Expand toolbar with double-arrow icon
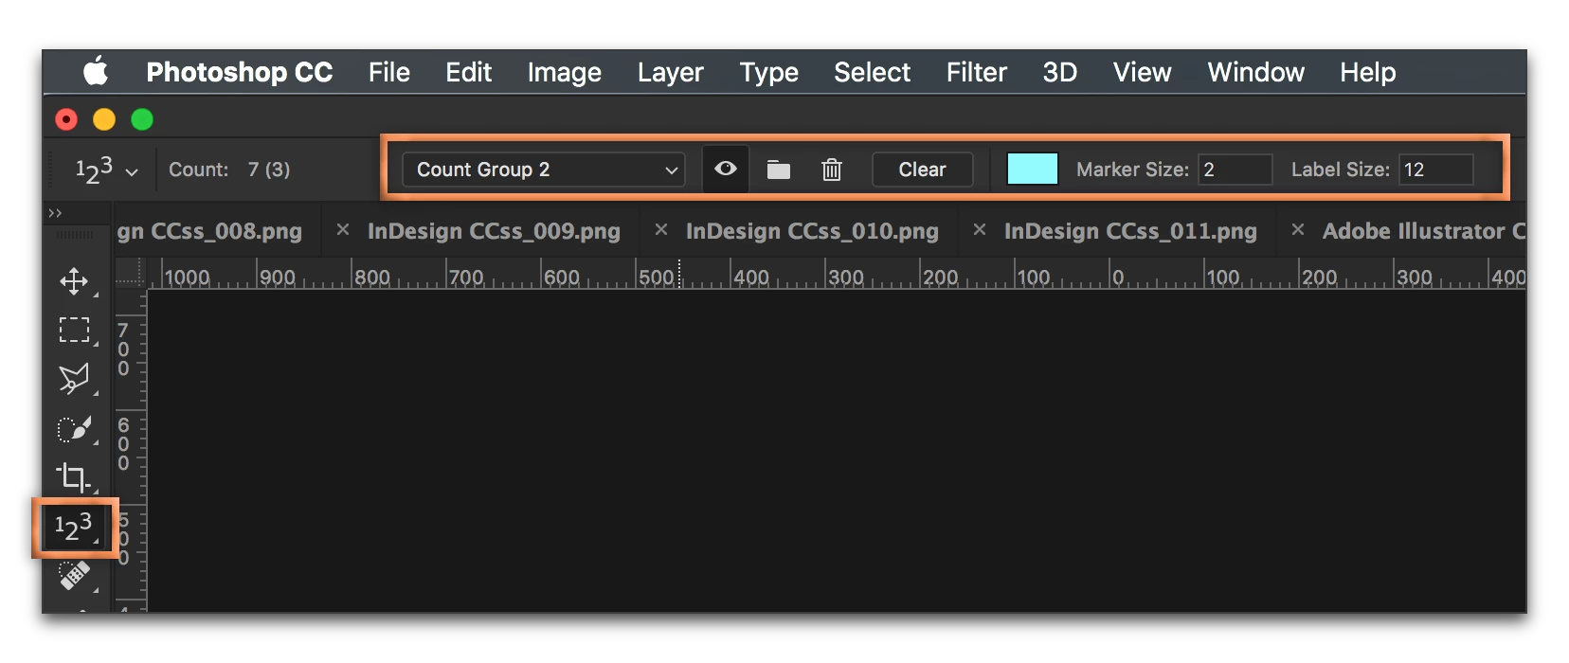The height and width of the screenshot is (663, 1569). click(55, 213)
